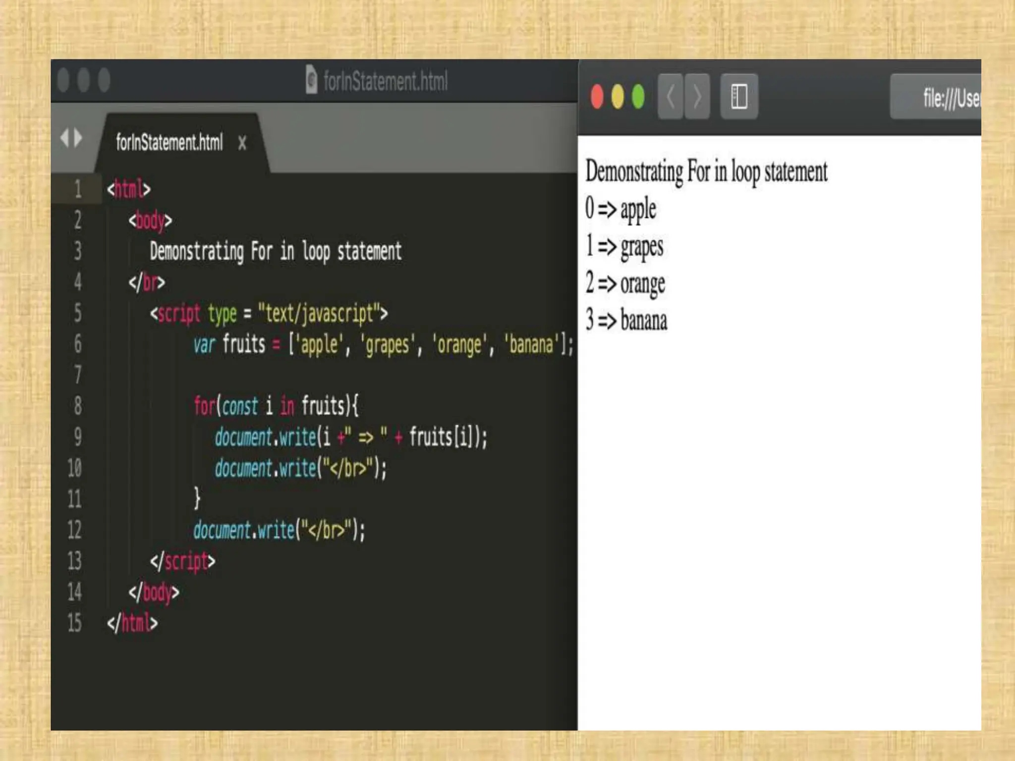Toggle the browser sidebar panel button
The image size is (1015, 761).
738,97
